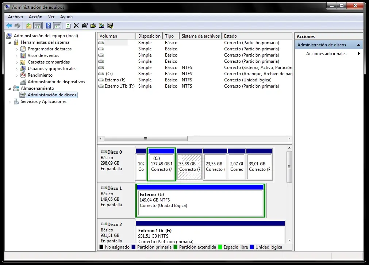
Task: Open the Acción menu
Action: (35, 17)
